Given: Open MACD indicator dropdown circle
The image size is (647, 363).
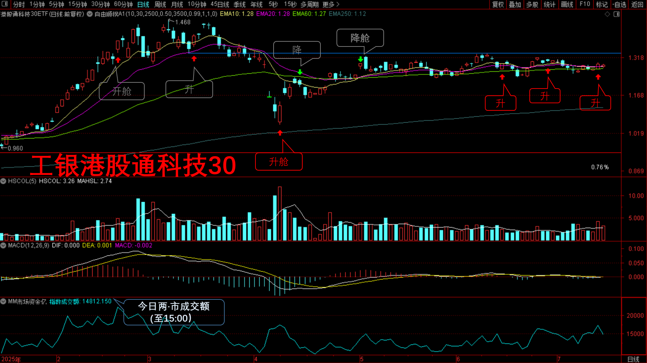Looking at the screenshot, I should pos(3,245).
